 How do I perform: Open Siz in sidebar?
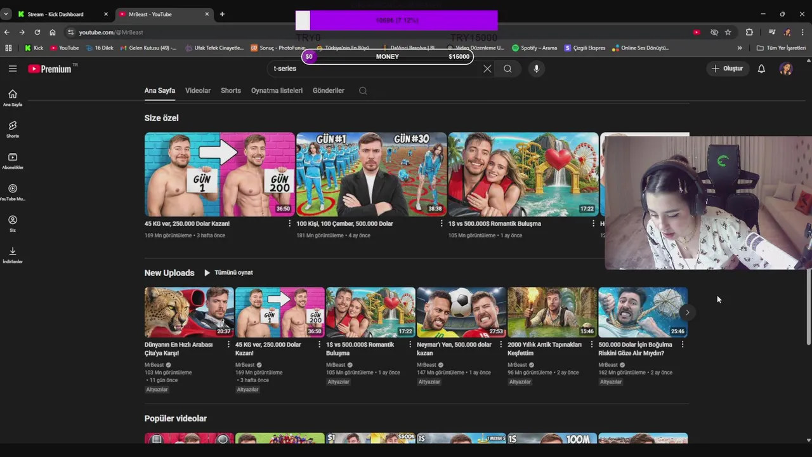coord(13,224)
